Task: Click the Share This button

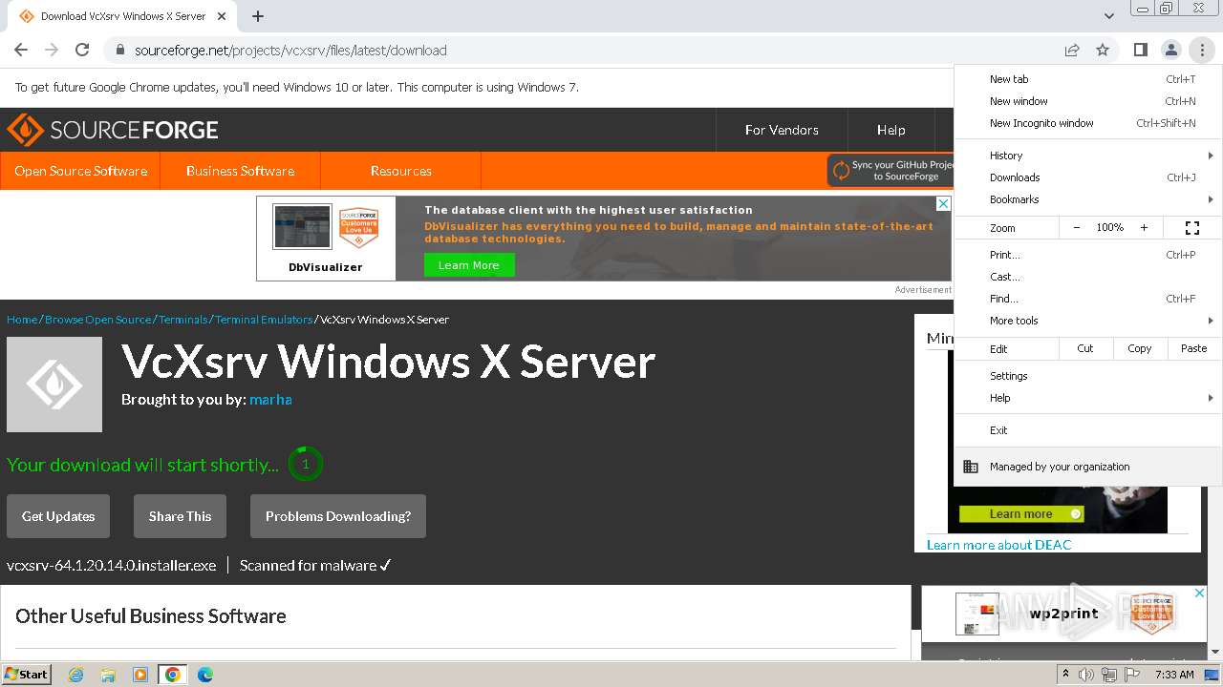Action: (180, 516)
